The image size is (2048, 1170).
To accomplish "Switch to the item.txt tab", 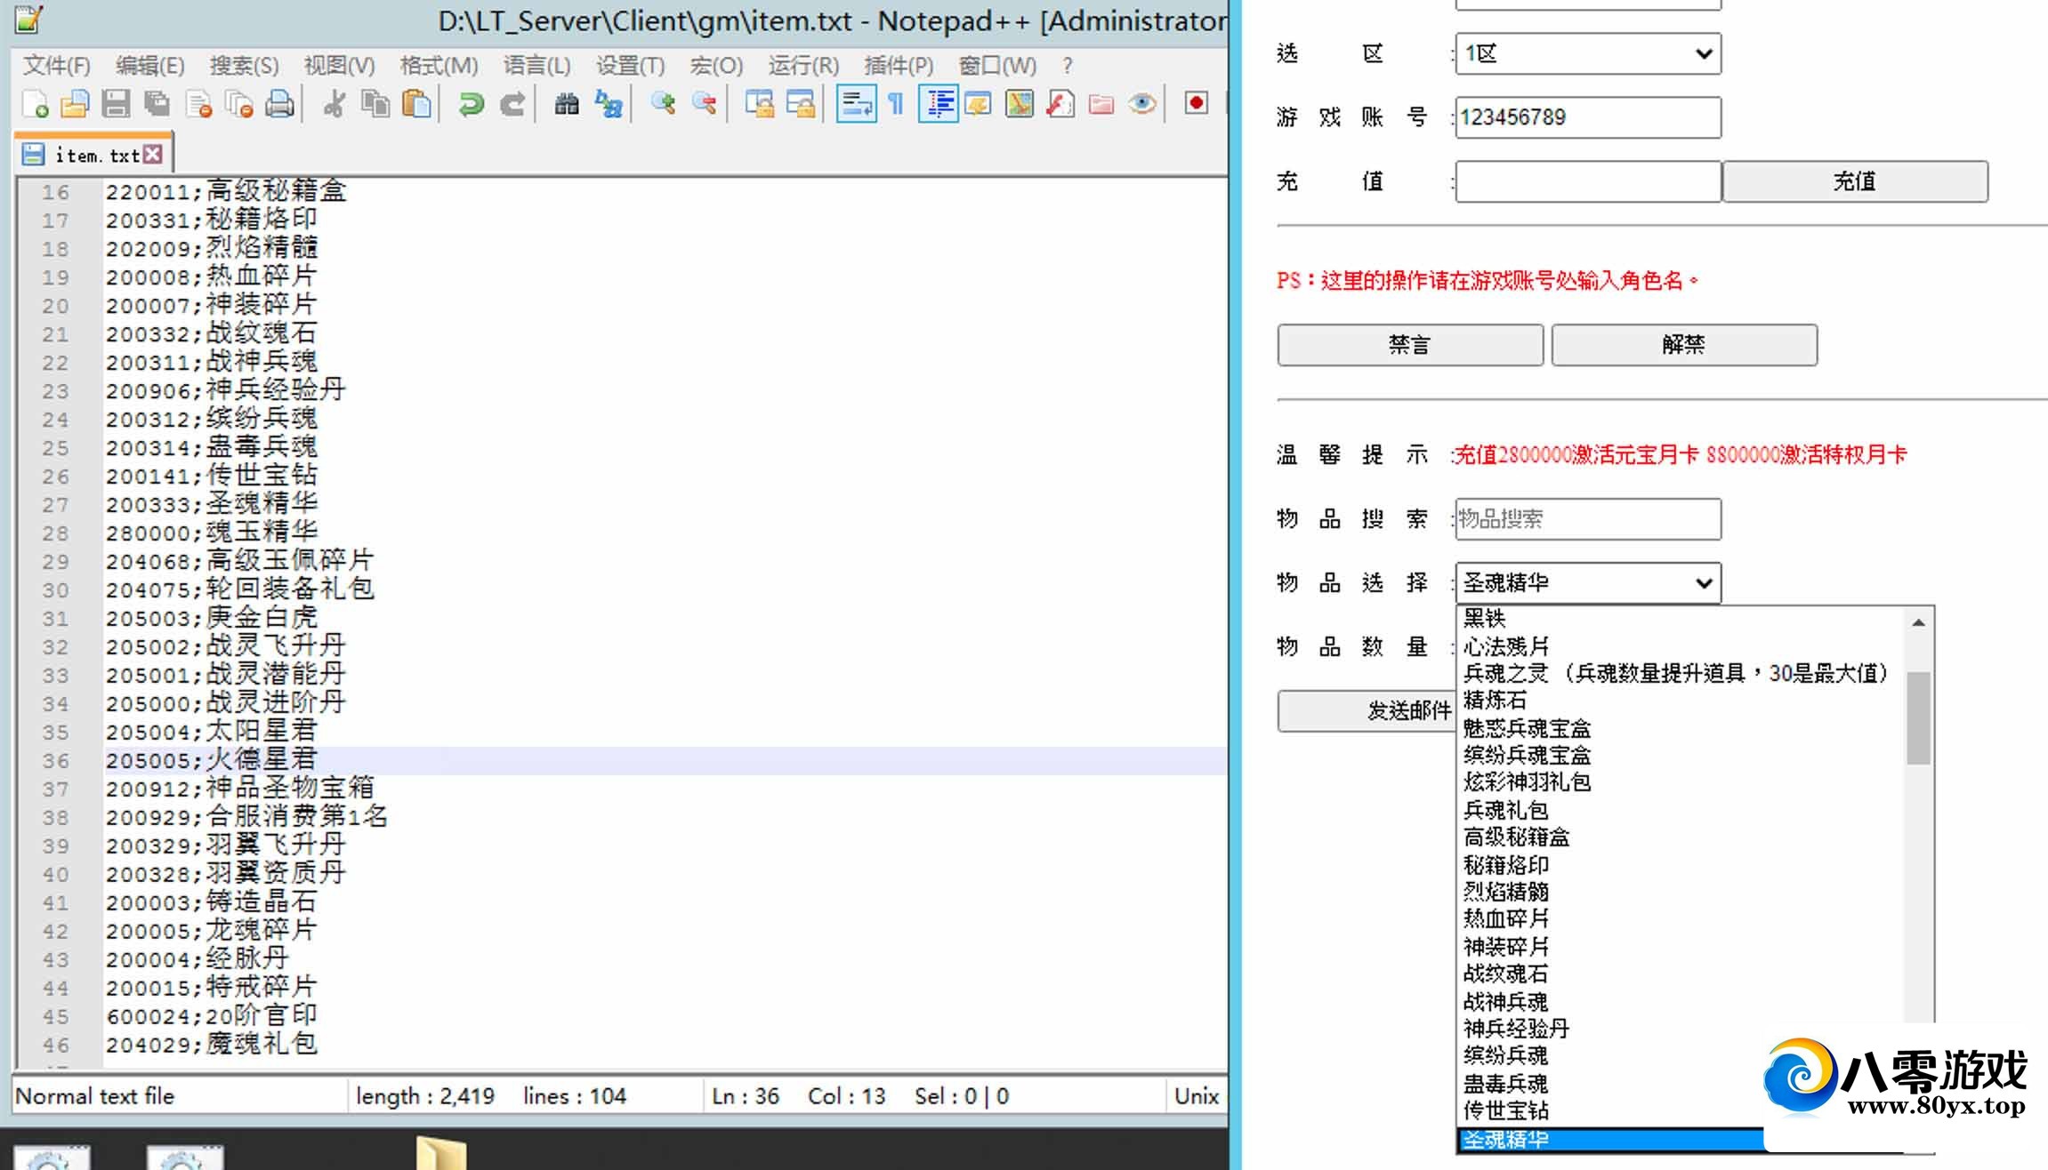I will click(x=96, y=156).
